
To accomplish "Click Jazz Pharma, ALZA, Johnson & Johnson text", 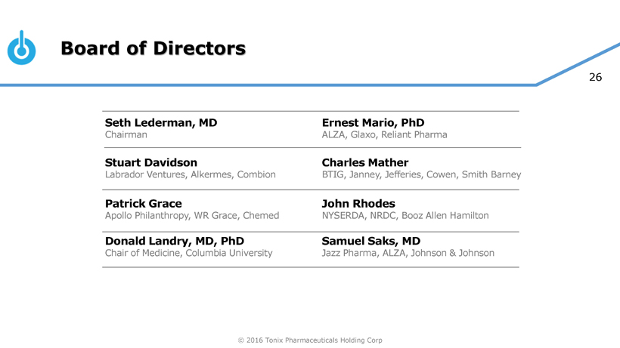I will point(408,253).
